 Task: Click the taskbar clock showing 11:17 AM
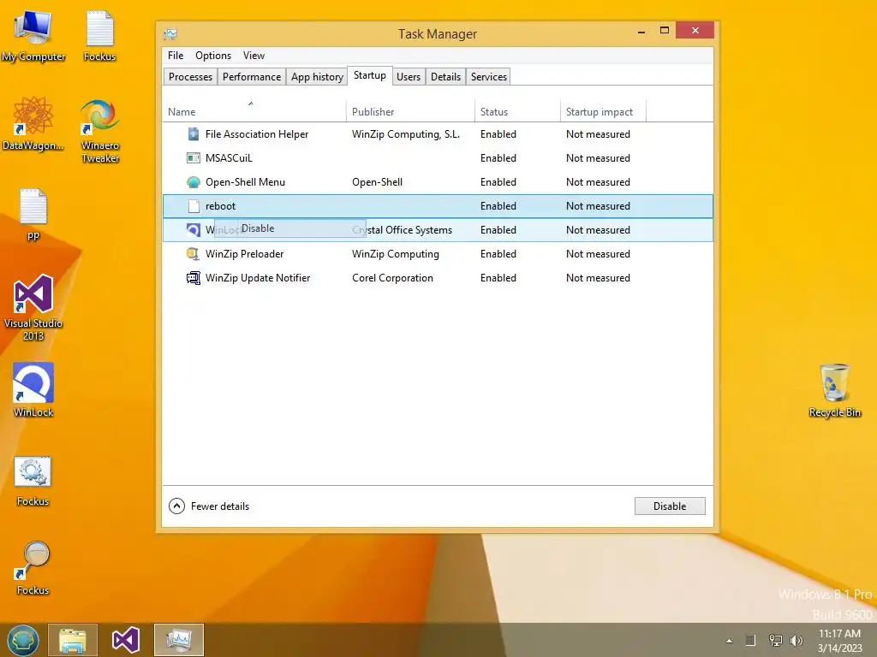pyautogui.click(x=839, y=641)
